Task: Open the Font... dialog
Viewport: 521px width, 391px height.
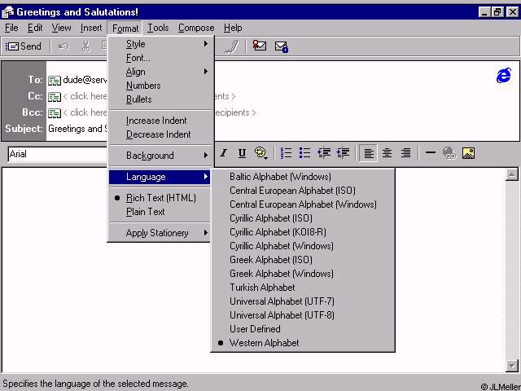Action: pos(160,58)
